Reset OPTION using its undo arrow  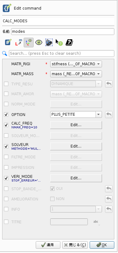click(109, 114)
